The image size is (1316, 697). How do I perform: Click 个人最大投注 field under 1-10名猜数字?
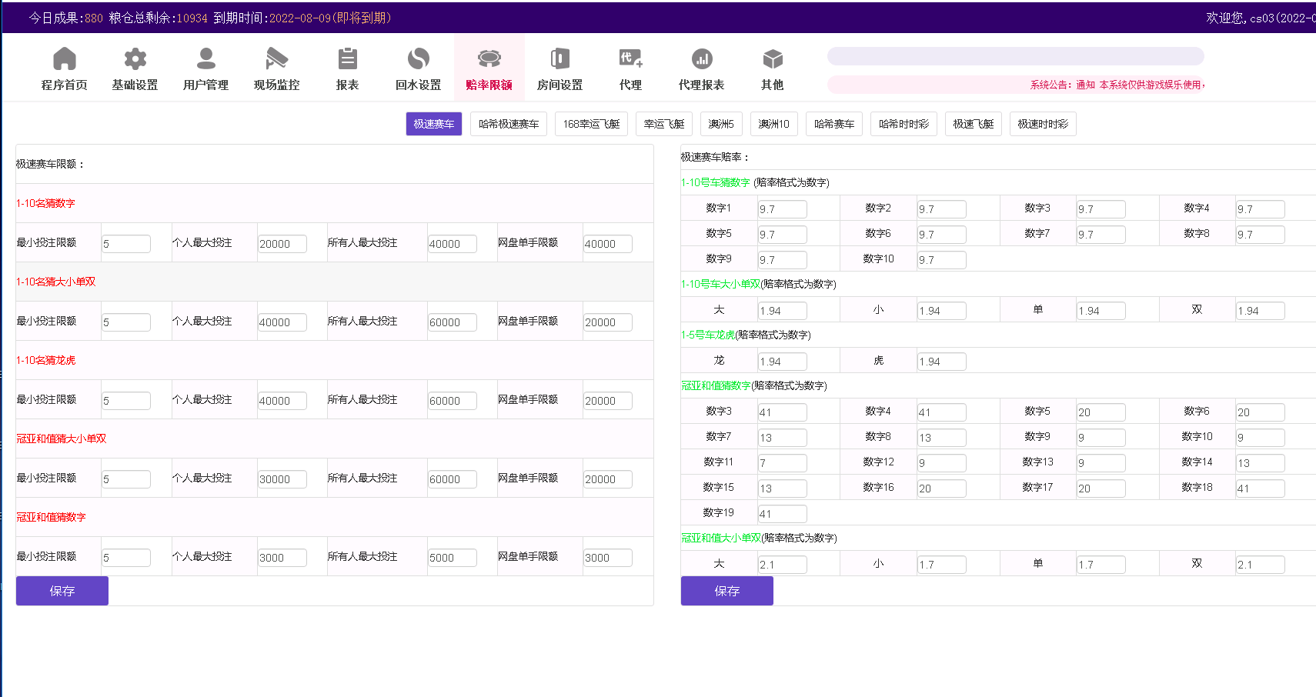click(x=282, y=244)
